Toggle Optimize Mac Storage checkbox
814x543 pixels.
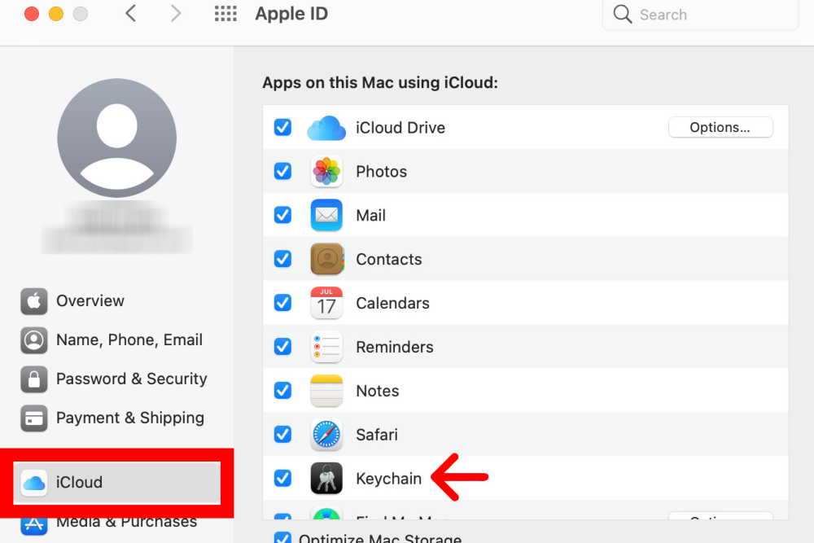click(283, 538)
